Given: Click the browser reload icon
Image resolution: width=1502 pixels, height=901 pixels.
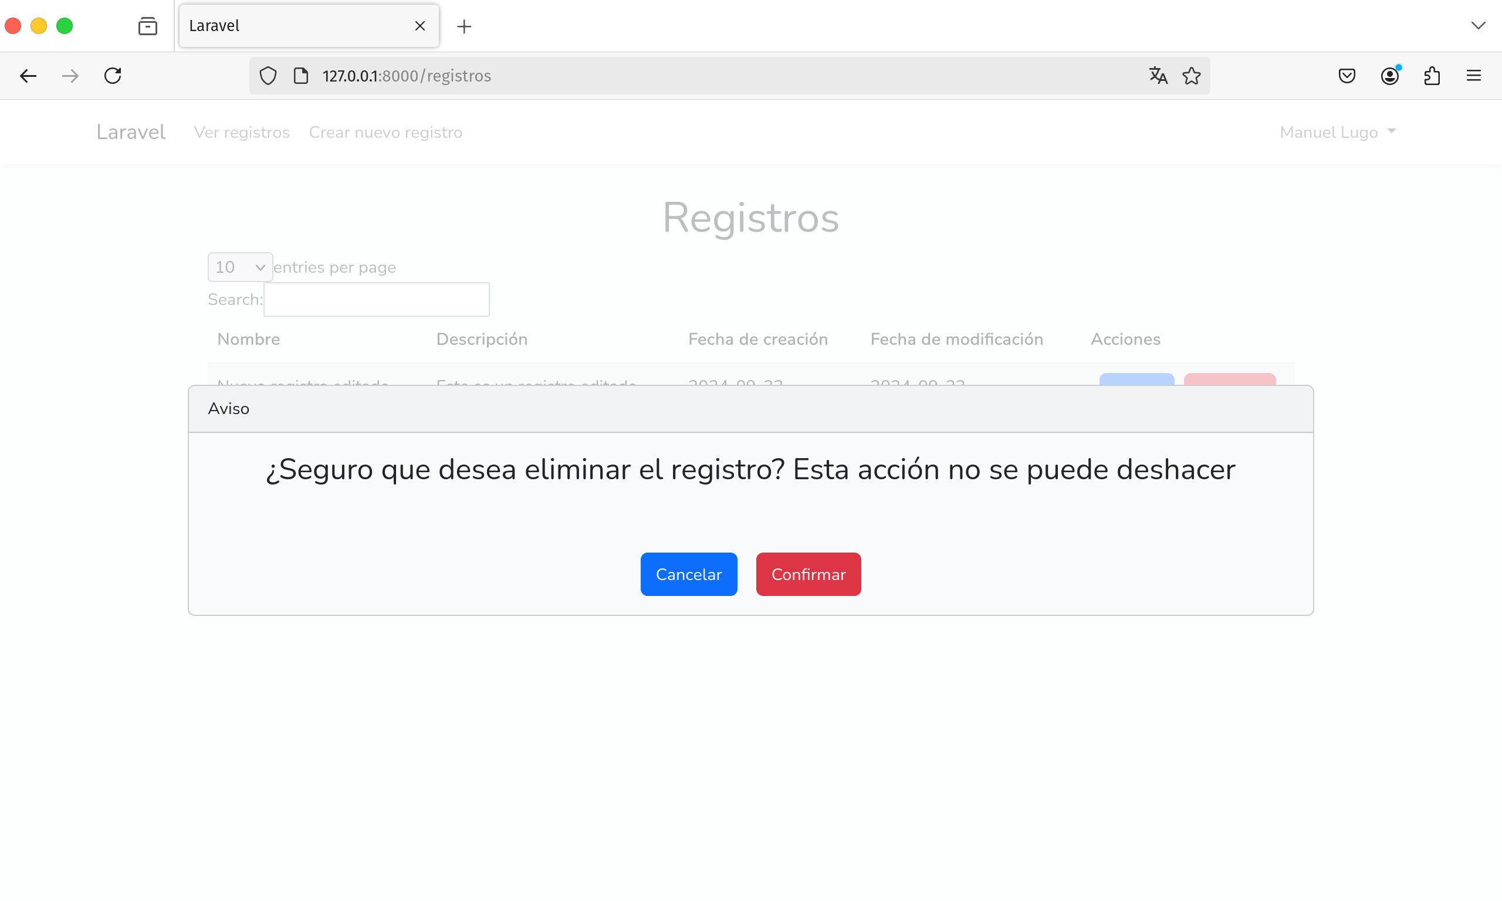Looking at the screenshot, I should pyautogui.click(x=113, y=75).
